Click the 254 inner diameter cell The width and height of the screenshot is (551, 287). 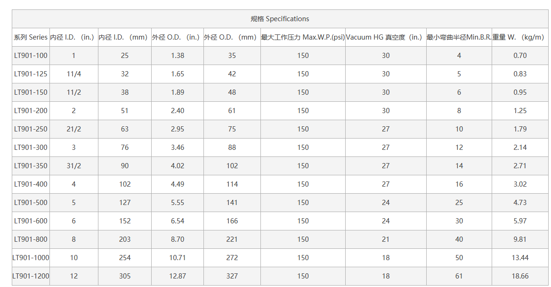click(x=125, y=258)
